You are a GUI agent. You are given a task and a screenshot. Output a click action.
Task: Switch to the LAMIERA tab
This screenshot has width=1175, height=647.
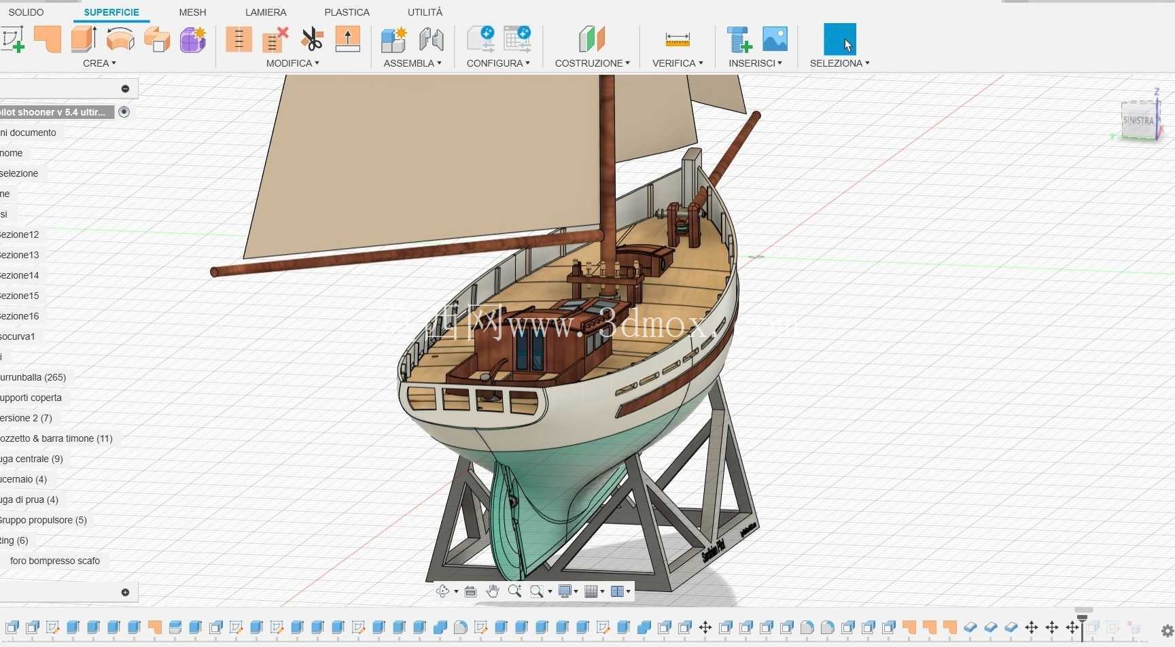tap(266, 12)
